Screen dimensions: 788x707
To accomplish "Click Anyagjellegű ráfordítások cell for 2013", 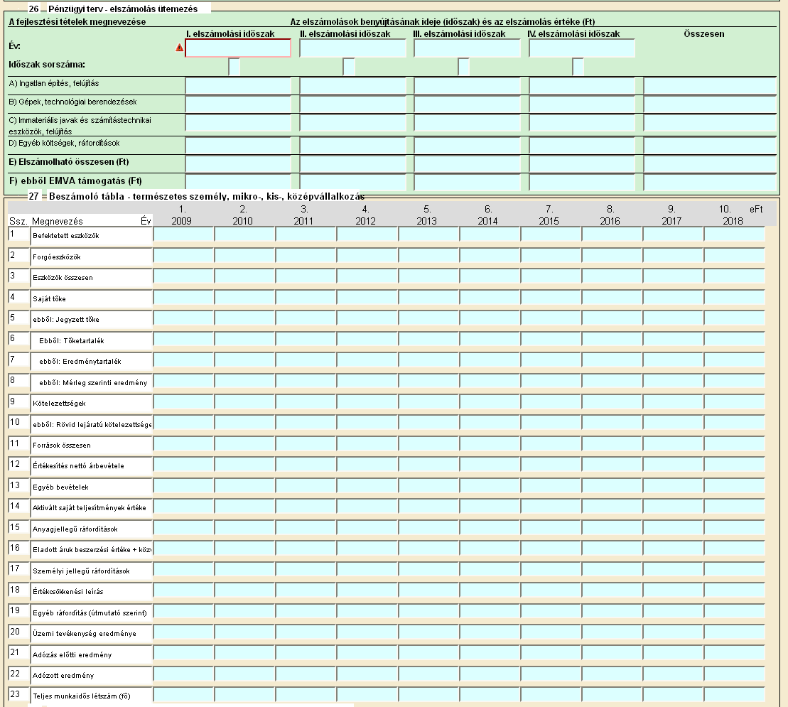I will [428, 528].
